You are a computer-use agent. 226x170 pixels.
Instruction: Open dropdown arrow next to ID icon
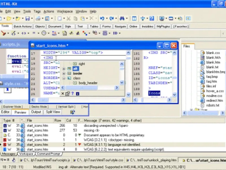coord(120,33)
